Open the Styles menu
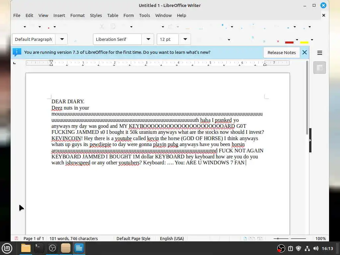This screenshot has width=340, height=255. tap(96, 15)
